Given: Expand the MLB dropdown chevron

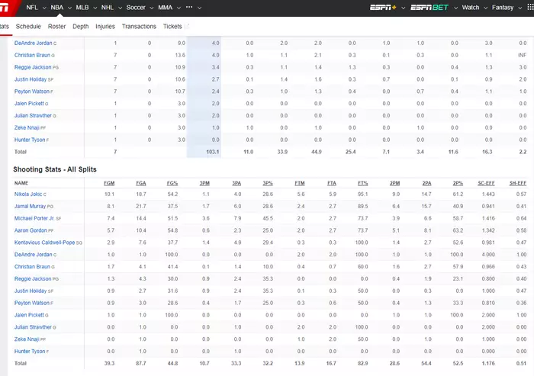Looking at the screenshot, I should [x=95, y=8].
